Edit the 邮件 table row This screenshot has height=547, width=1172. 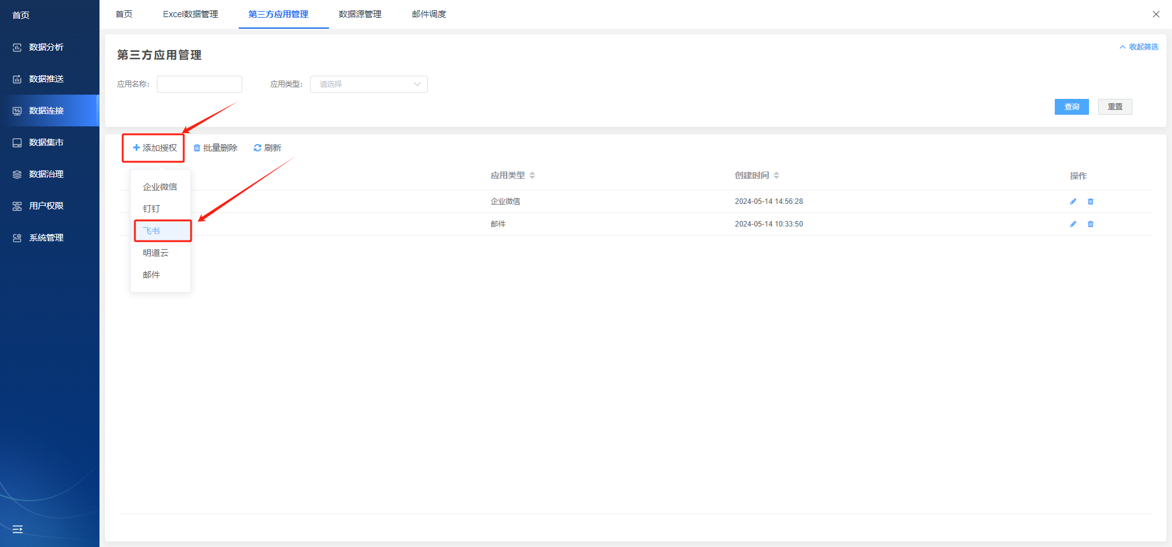pyautogui.click(x=1073, y=224)
